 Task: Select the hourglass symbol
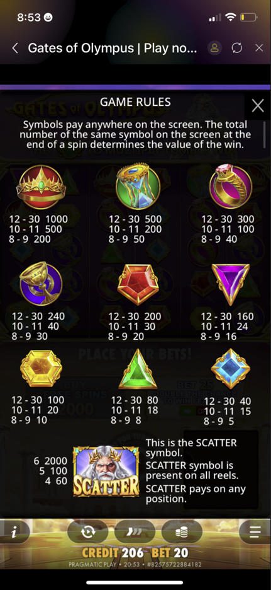pyautogui.click(x=138, y=186)
